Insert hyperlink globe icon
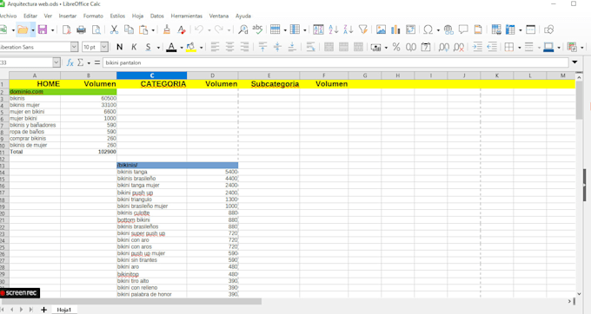The height and width of the screenshot is (314, 591). pos(448,29)
